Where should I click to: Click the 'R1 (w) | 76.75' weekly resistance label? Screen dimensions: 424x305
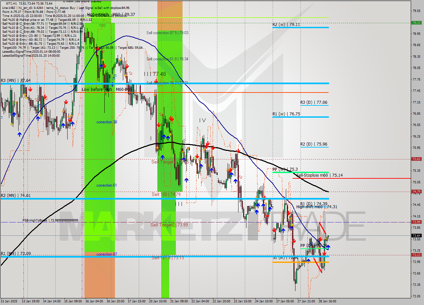286,114
